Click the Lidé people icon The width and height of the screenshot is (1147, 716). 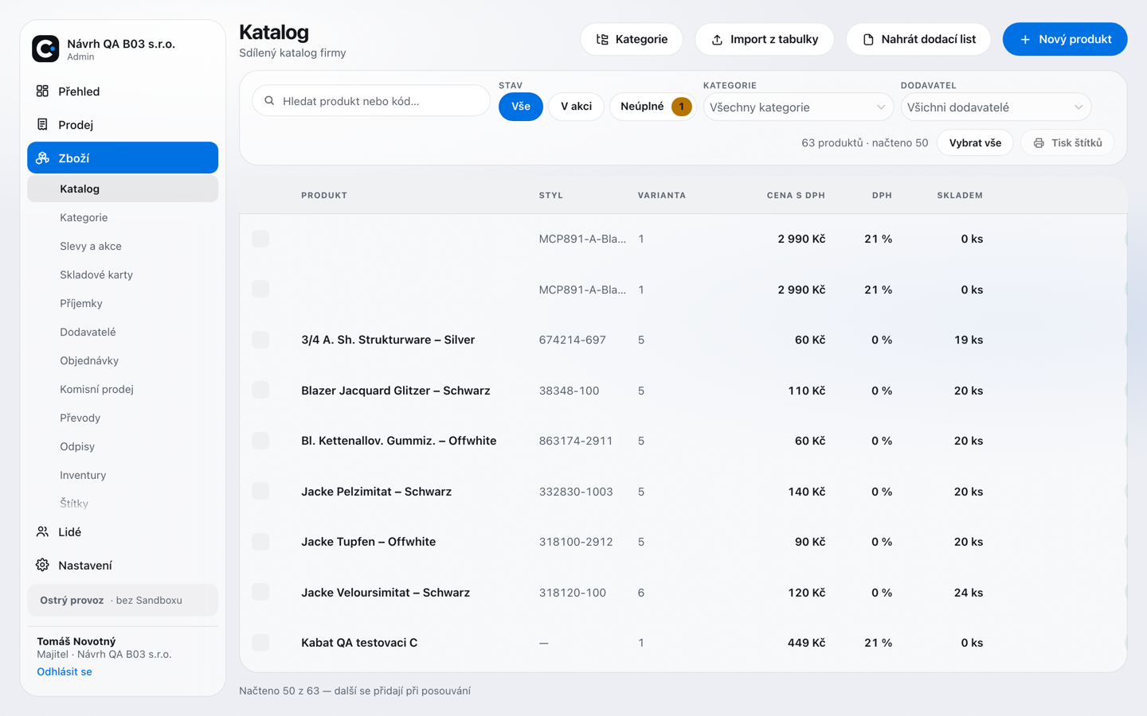42,531
